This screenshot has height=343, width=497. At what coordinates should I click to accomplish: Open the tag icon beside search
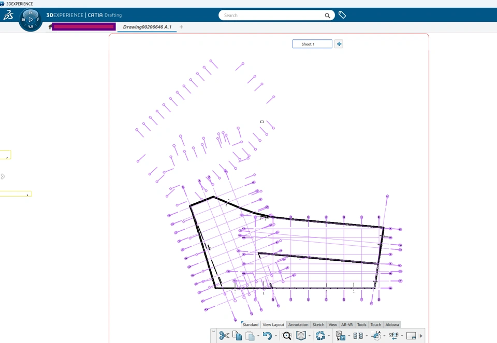(x=342, y=15)
